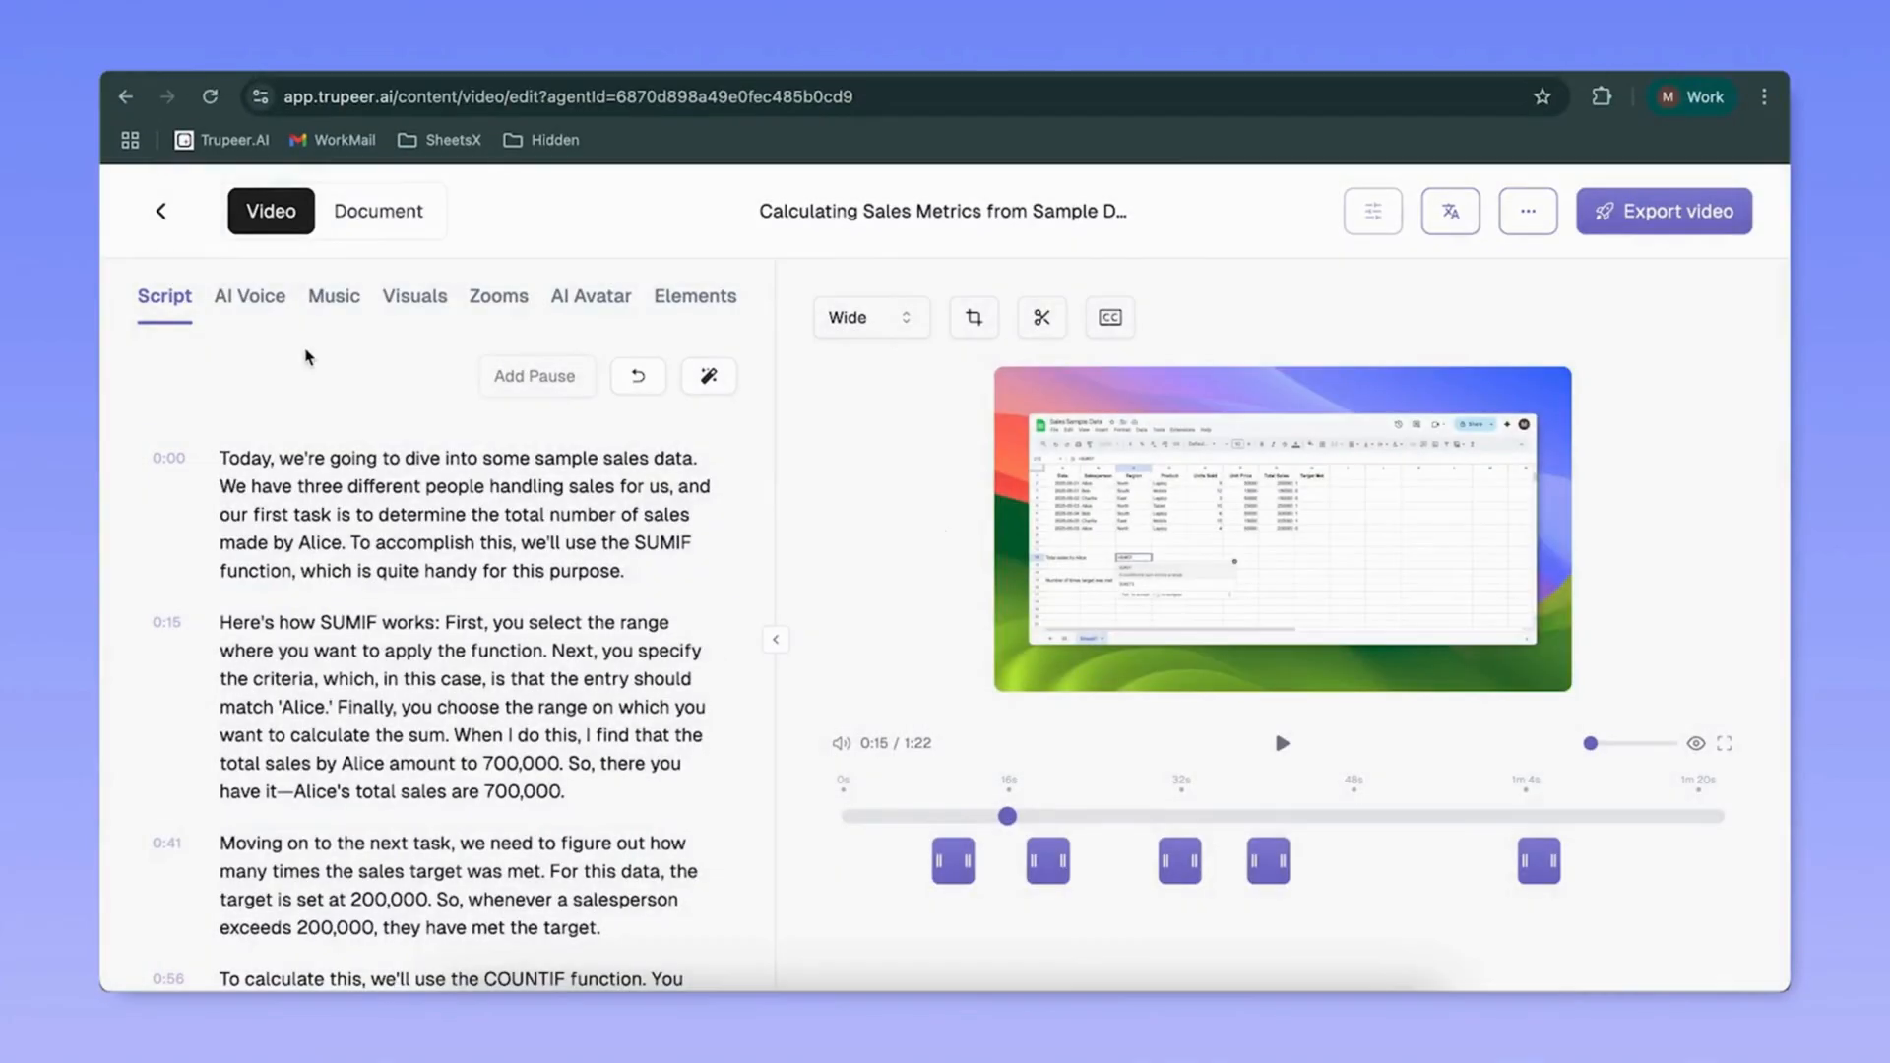Click the scissors trim tool
1890x1063 pixels.
[x=1041, y=317]
